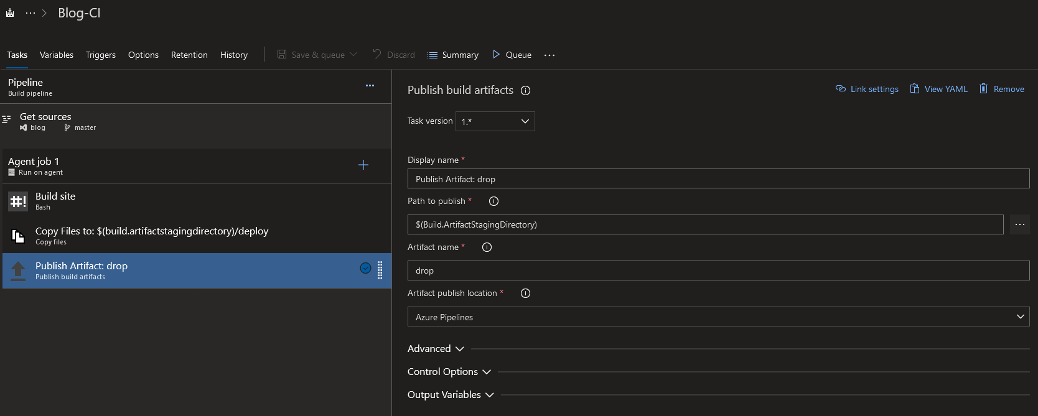Screen dimensions: 1038x416
Task: Click the Queue play icon
Action: click(496, 55)
